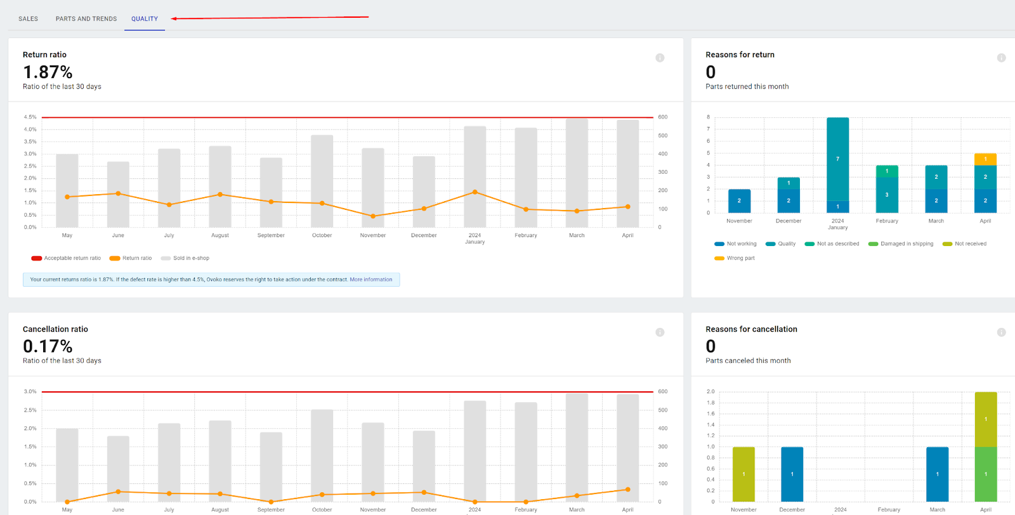Screen dimensions: 1015x515
Task: Click the November bar in Reasons for return
Action: point(739,200)
